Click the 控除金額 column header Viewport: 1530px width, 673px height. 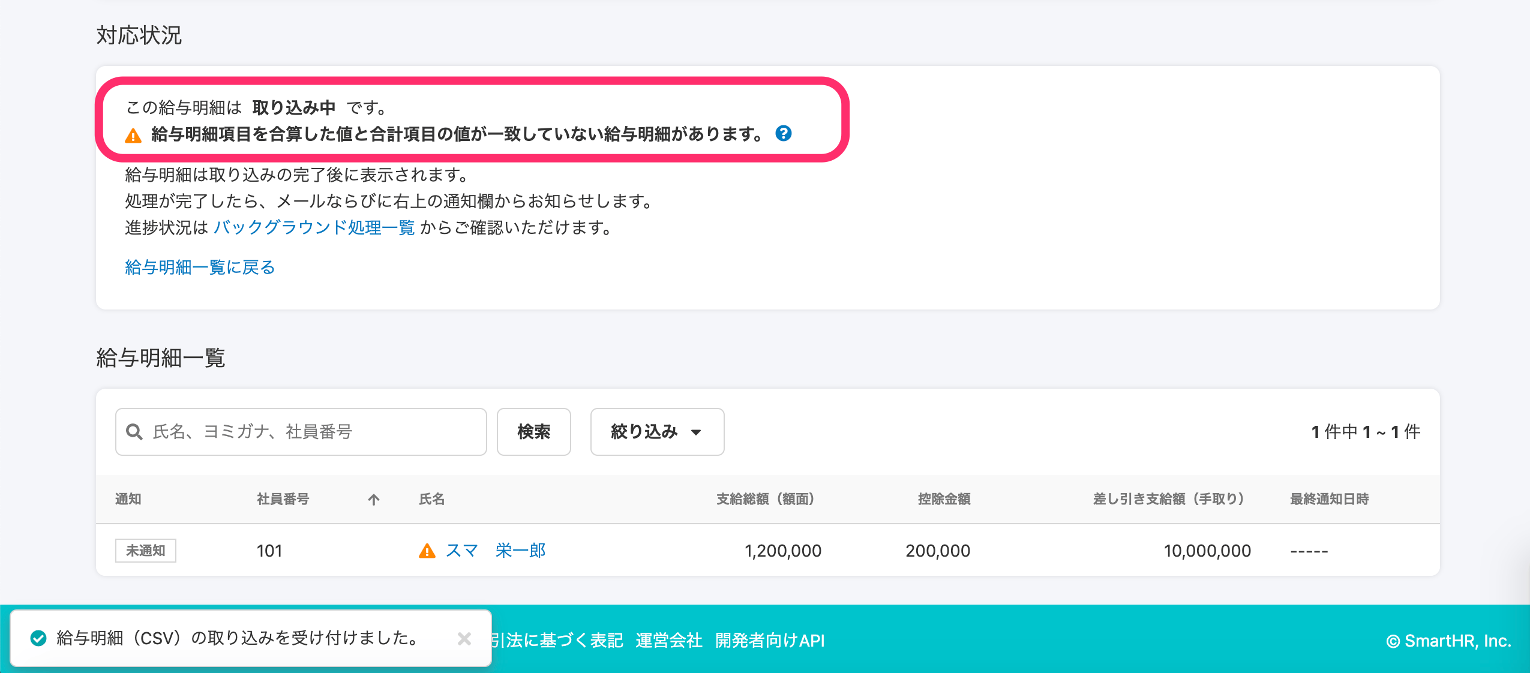tap(944, 499)
